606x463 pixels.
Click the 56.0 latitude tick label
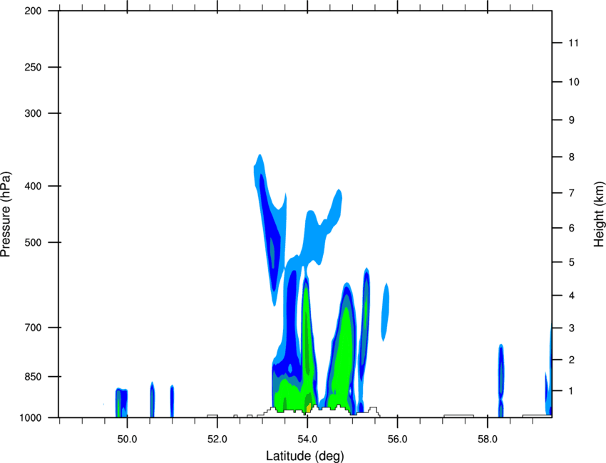point(398,439)
